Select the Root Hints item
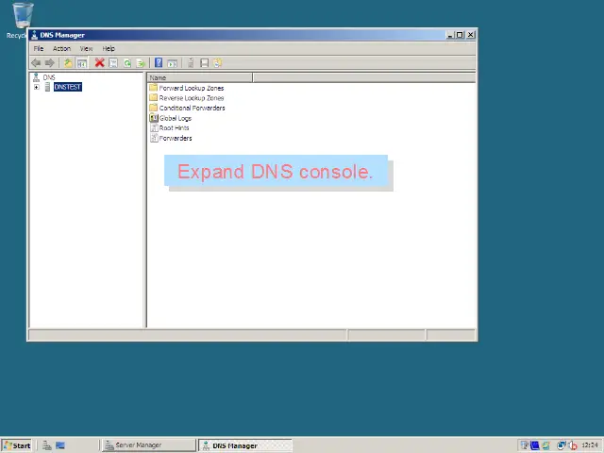 tap(174, 128)
